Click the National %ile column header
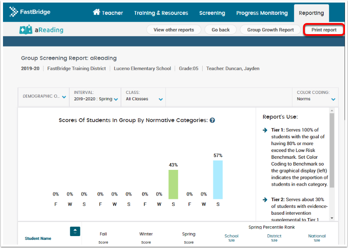This screenshot has width=348, height=248. tap(317, 238)
